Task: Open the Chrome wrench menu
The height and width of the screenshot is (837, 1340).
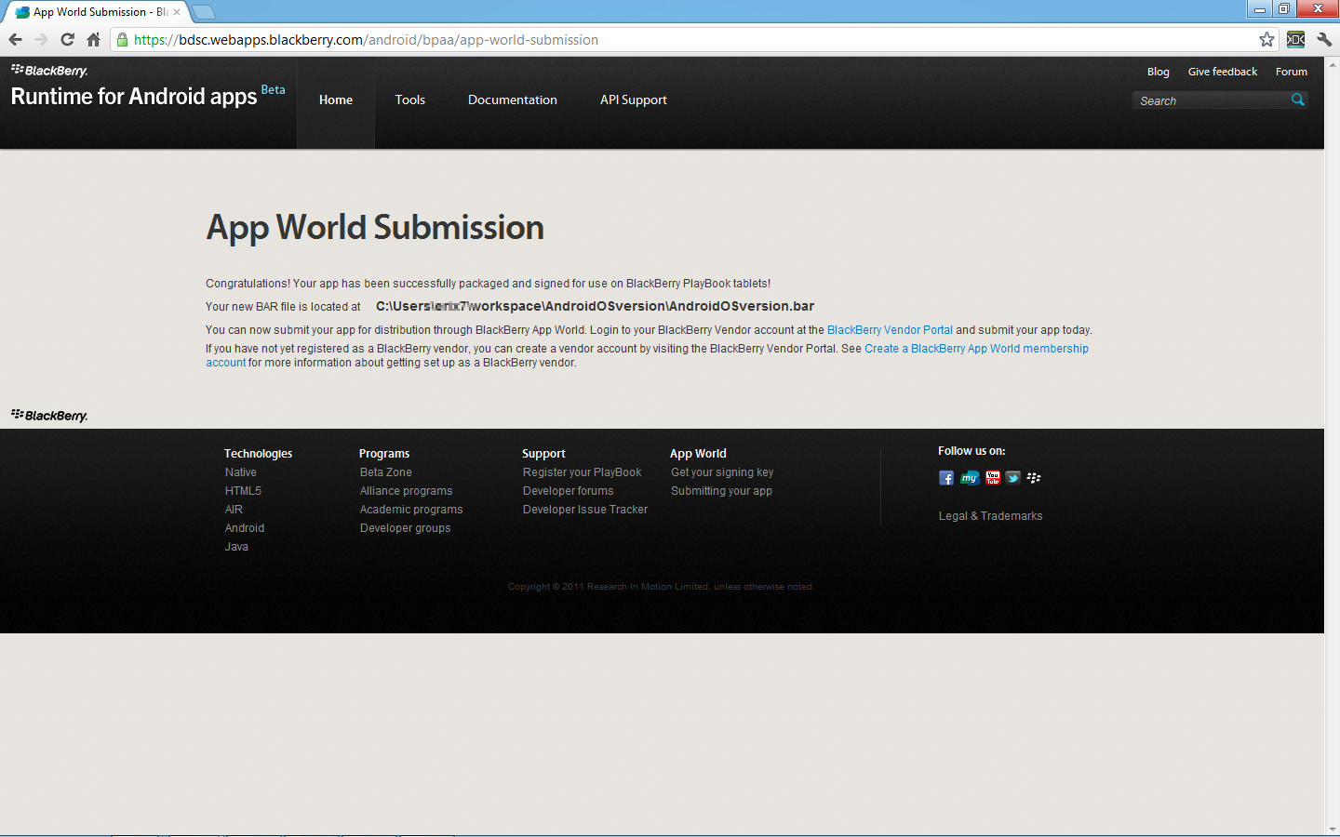Action: pos(1324,39)
